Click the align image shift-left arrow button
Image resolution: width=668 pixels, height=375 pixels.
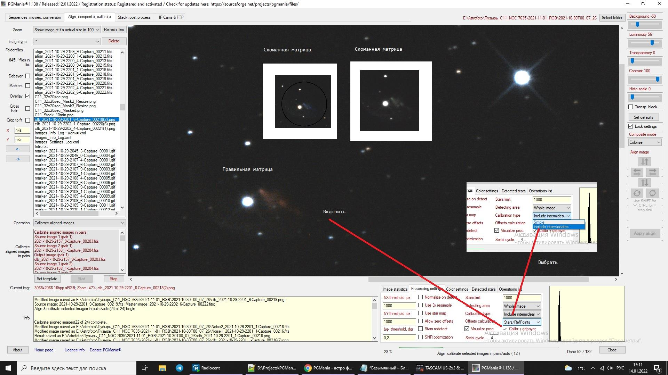pyautogui.click(x=637, y=172)
